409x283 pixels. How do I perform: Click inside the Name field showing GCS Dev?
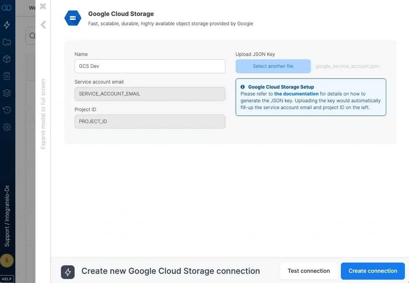[x=150, y=66]
